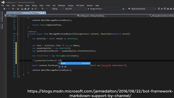Open the View menu
Screen dimensions: 174x98
tap(13, 5)
